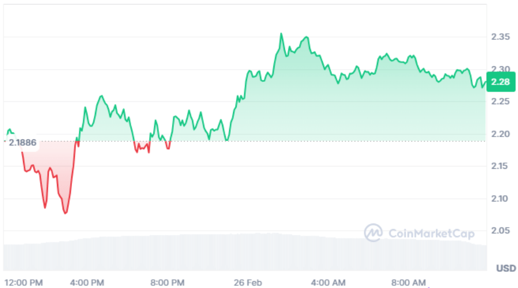
Task: Click the 4:00 AM time axis label
Action: click(329, 282)
